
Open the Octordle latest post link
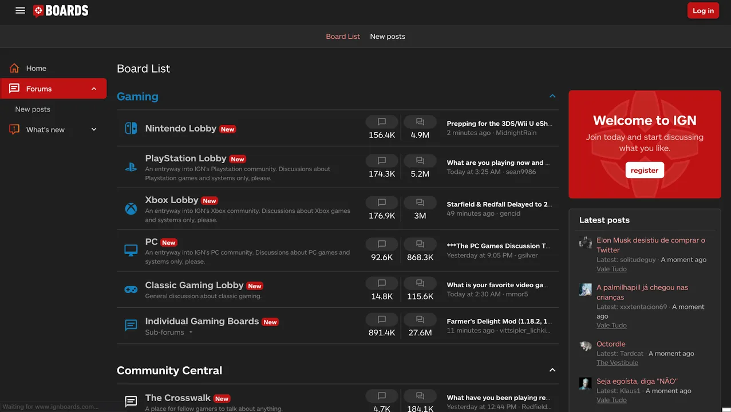click(611, 344)
